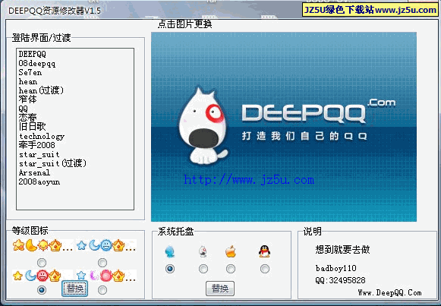Pick plain star_suit list entry
The width and height of the screenshot is (441, 306).
point(39,154)
